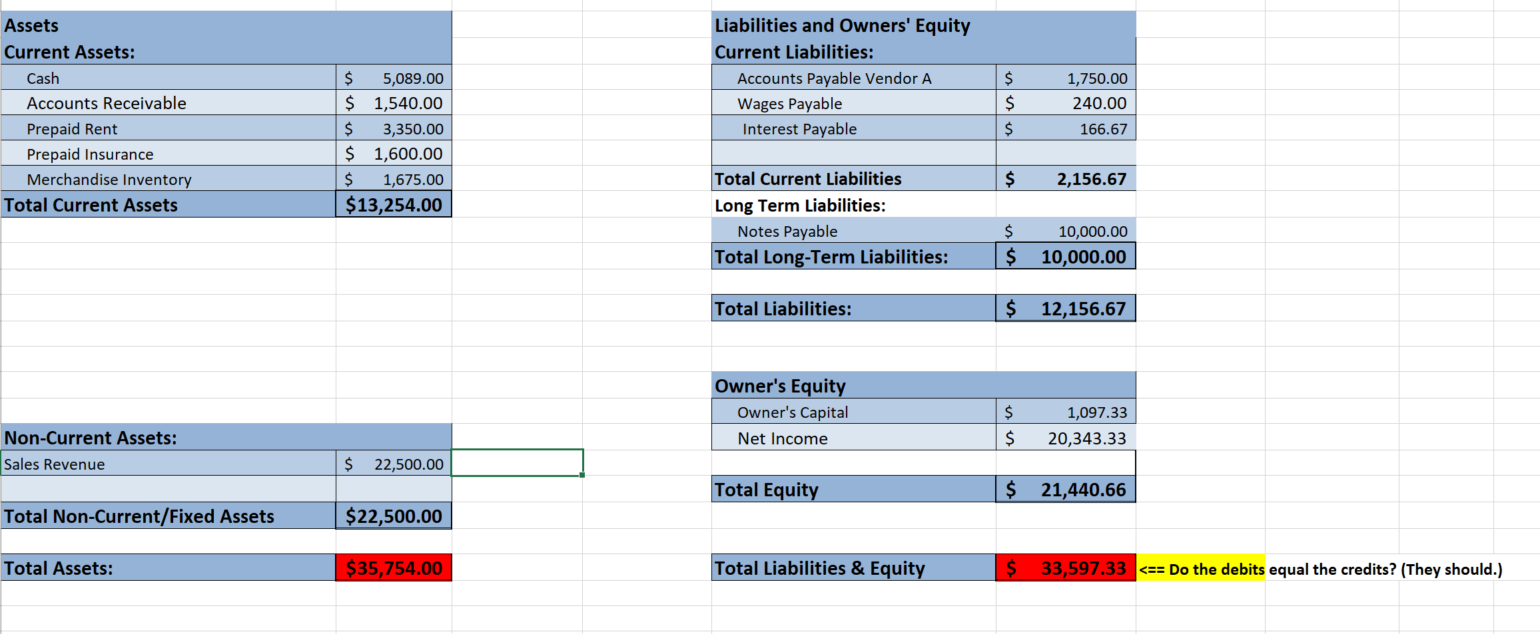Select Total Liabilities value 12,156.67
1540x634 pixels.
click(1066, 308)
